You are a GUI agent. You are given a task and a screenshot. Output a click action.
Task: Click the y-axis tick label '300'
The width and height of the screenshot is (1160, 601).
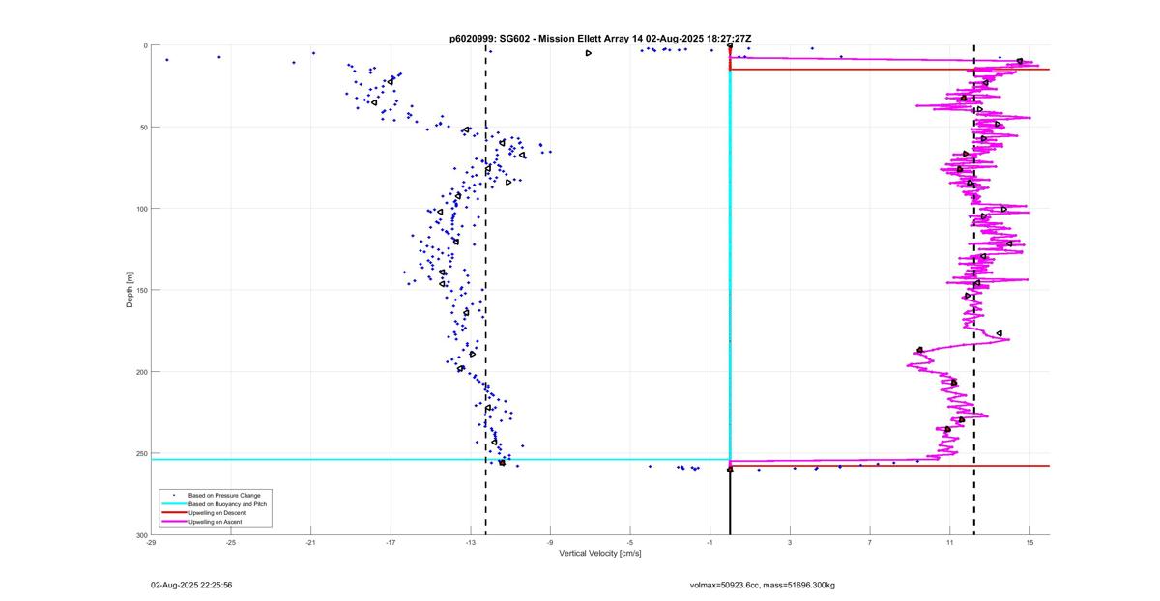[x=141, y=534]
